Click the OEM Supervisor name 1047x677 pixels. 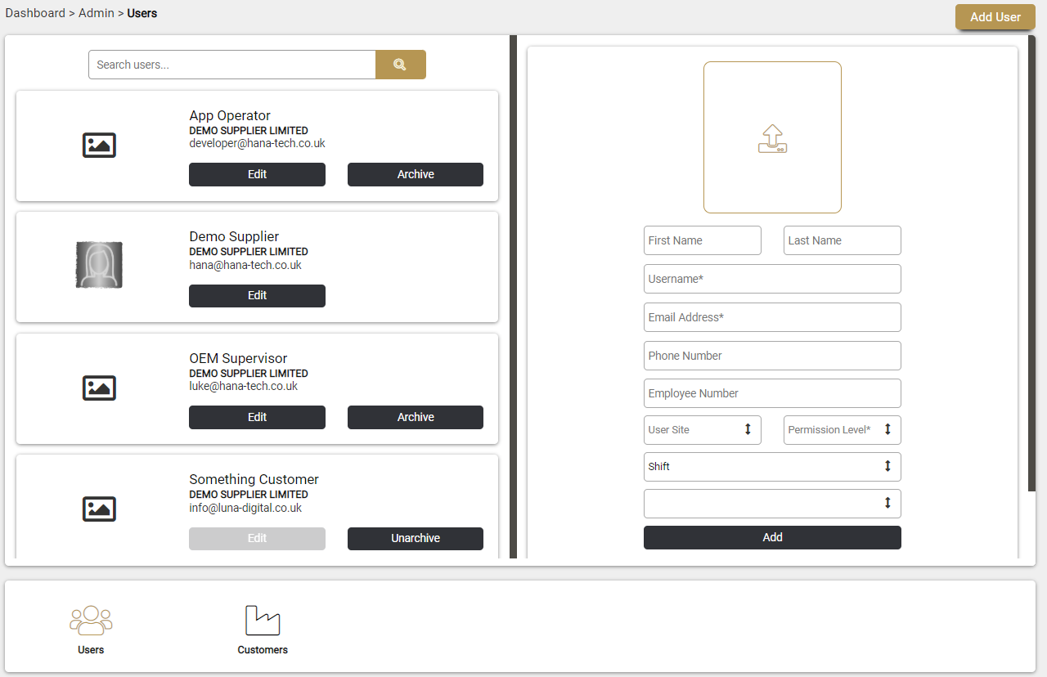click(238, 358)
